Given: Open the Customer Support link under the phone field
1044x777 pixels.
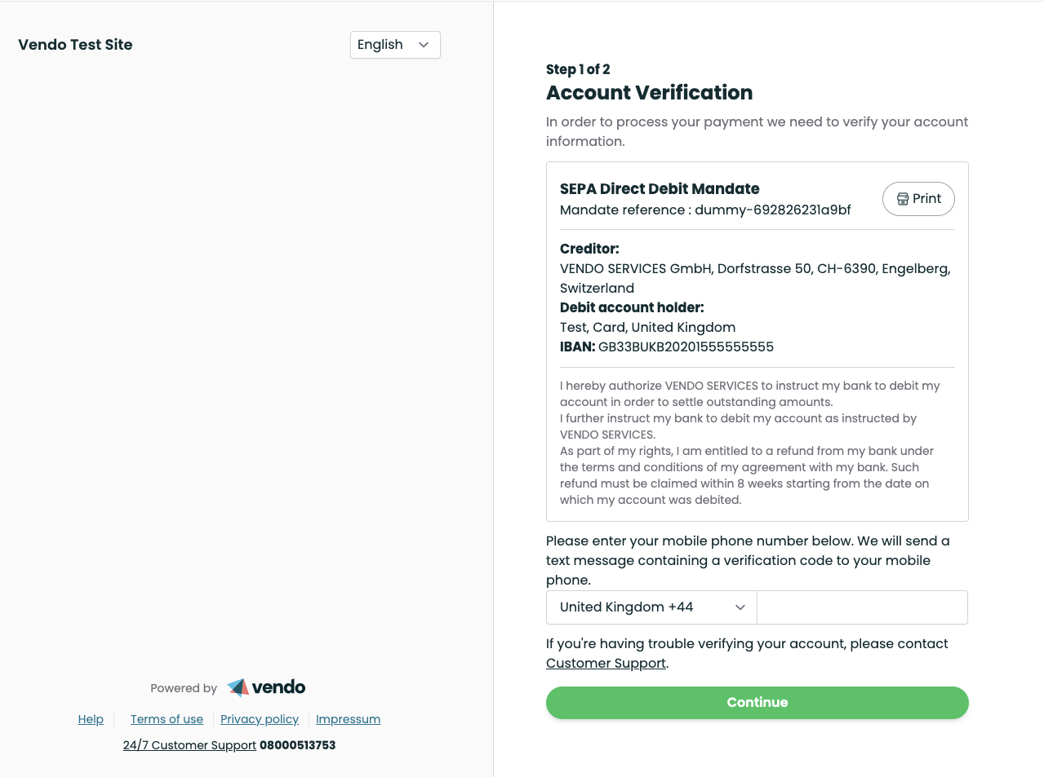Looking at the screenshot, I should click(606, 663).
